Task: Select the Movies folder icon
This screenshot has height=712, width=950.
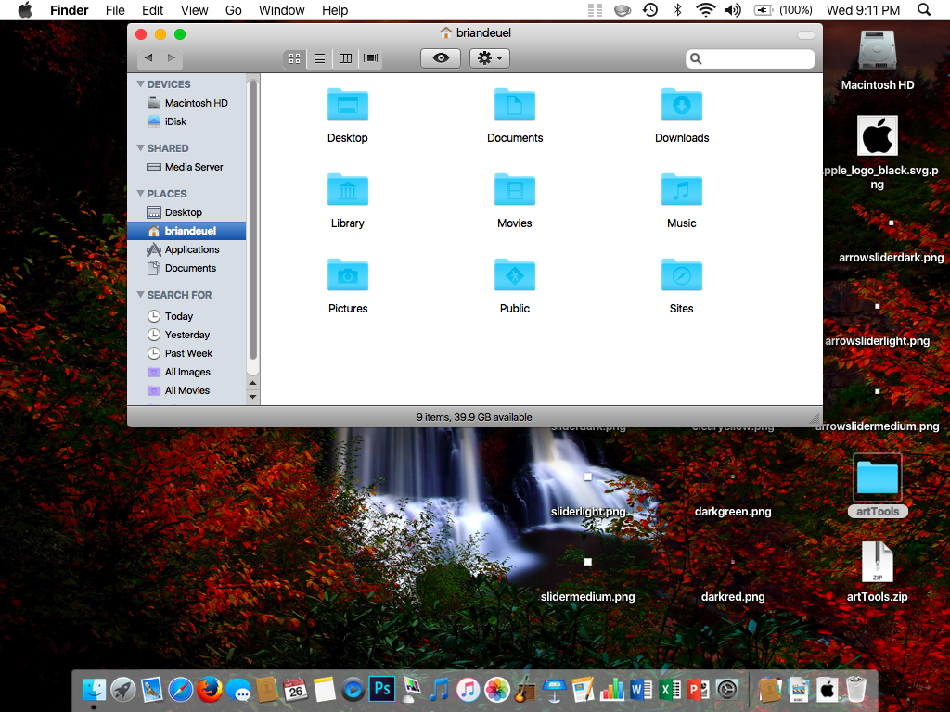Action: pos(514,190)
